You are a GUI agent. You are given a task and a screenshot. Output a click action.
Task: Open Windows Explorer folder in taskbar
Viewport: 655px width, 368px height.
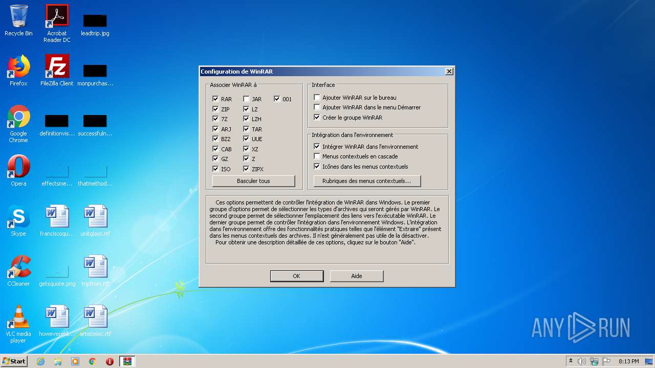tap(58, 361)
